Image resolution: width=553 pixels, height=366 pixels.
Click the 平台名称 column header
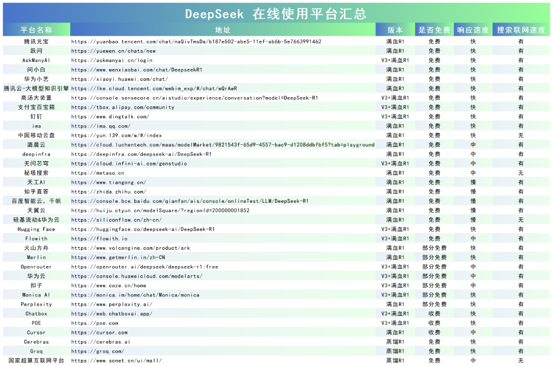point(36,30)
